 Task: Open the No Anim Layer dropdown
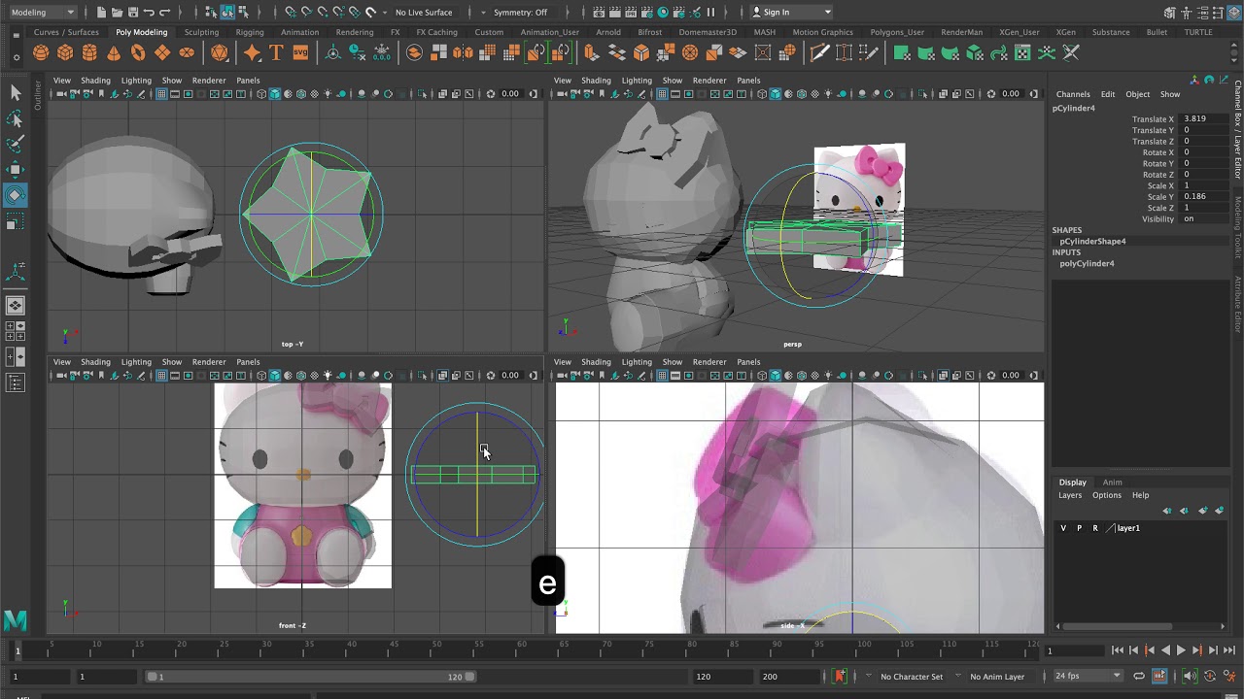pos(997,676)
